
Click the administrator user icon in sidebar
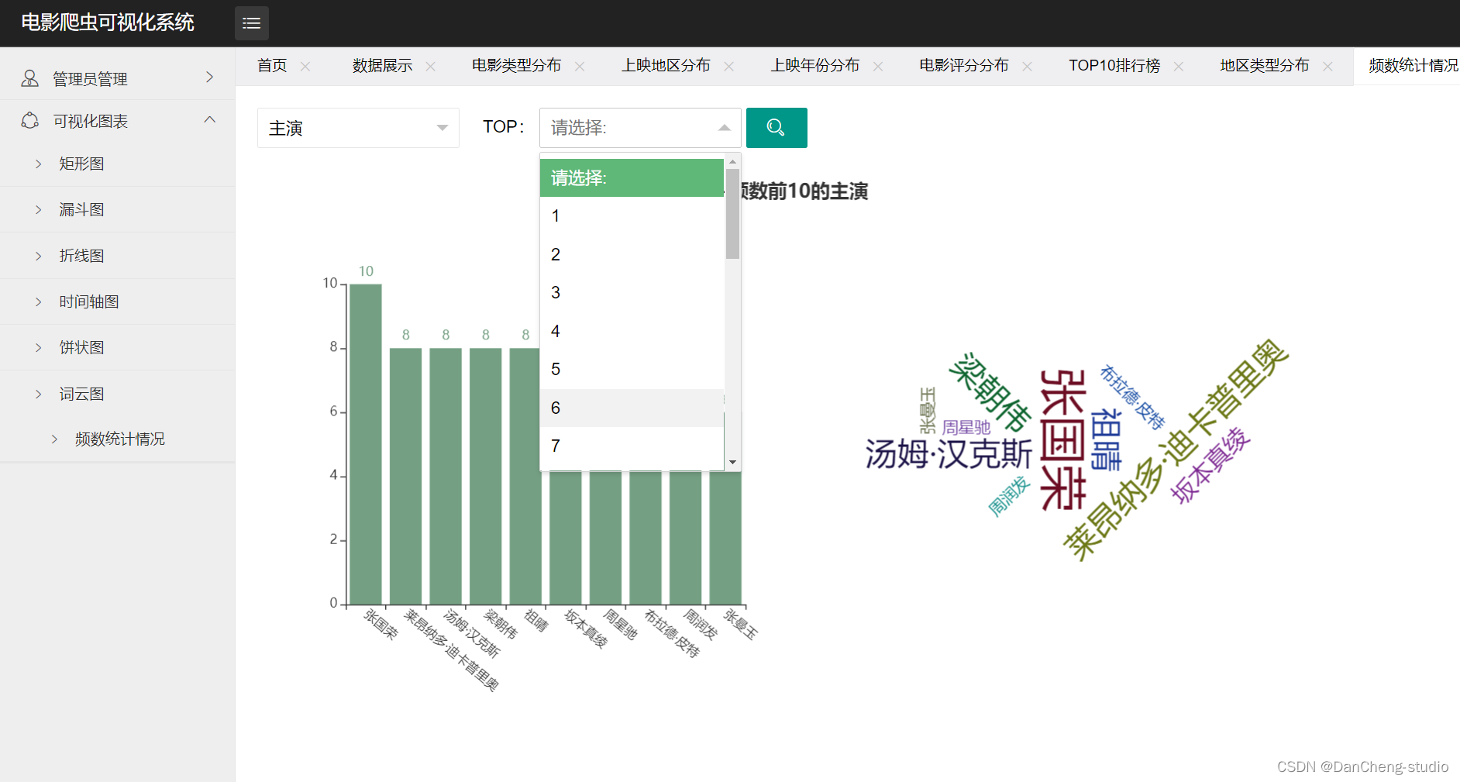[30, 78]
